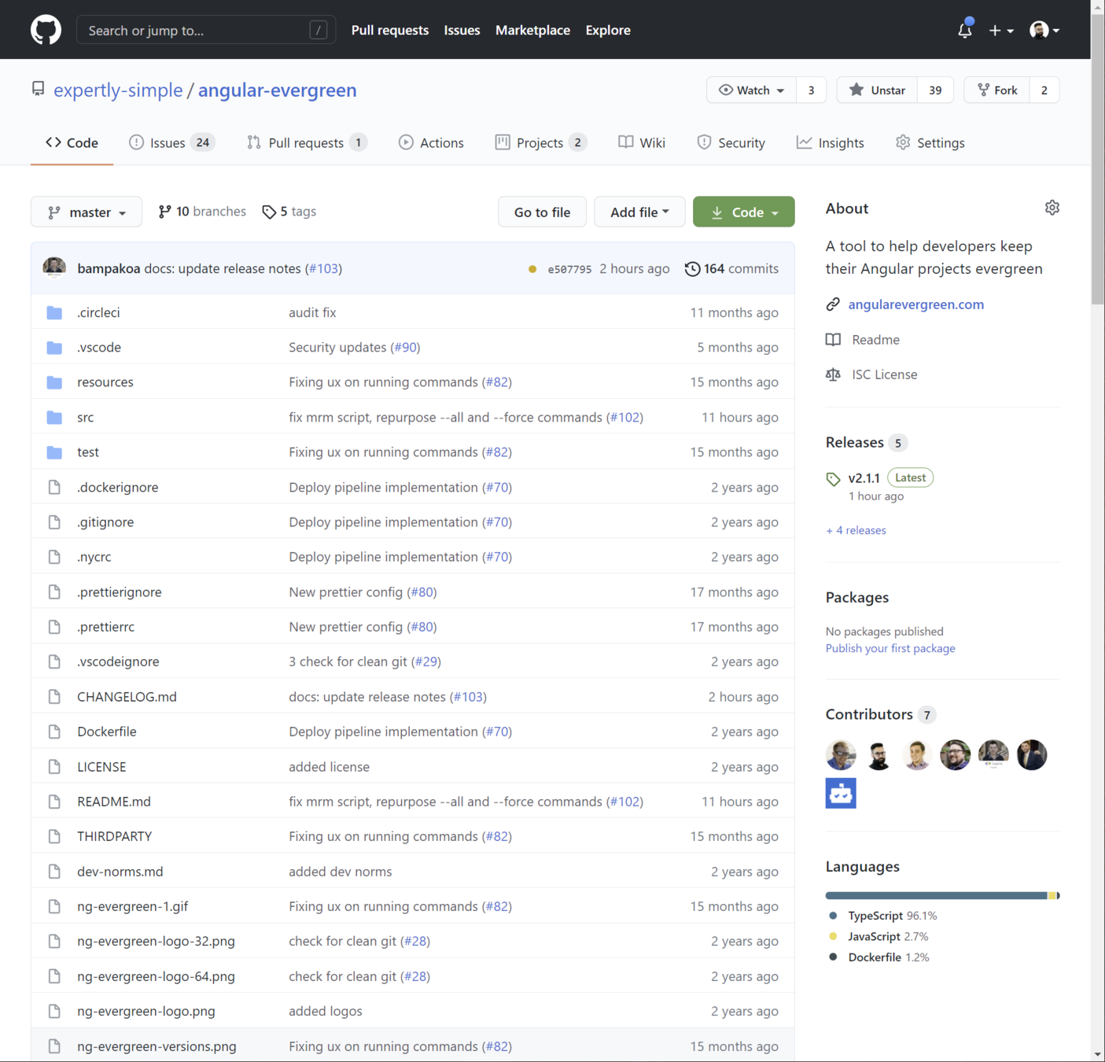Open the resources folder
Screen dimensions: 1105x1062
coord(105,382)
